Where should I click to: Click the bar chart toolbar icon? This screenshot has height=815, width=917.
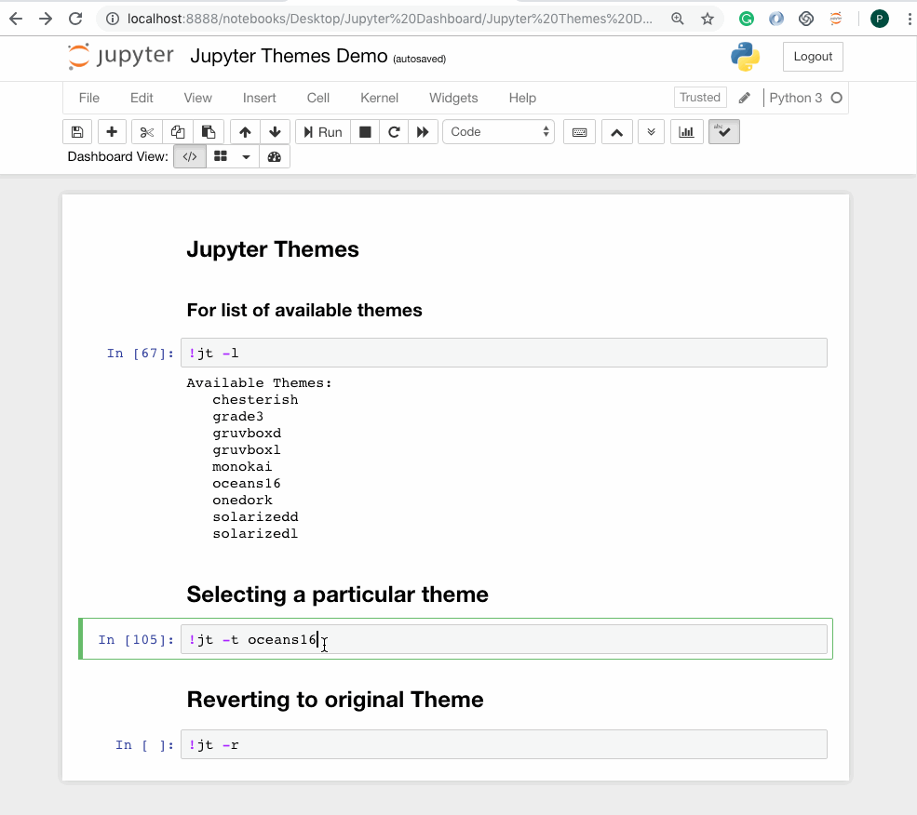coord(686,132)
